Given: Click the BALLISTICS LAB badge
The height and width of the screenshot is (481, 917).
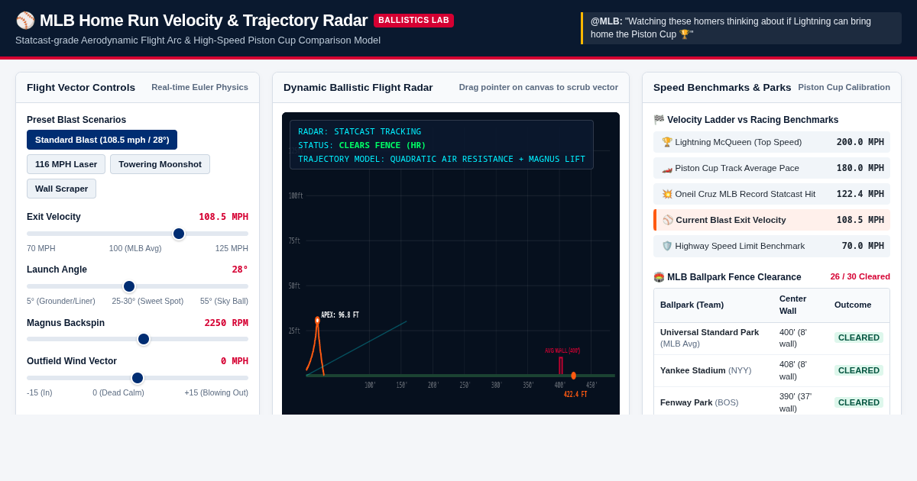Looking at the screenshot, I should point(413,21).
